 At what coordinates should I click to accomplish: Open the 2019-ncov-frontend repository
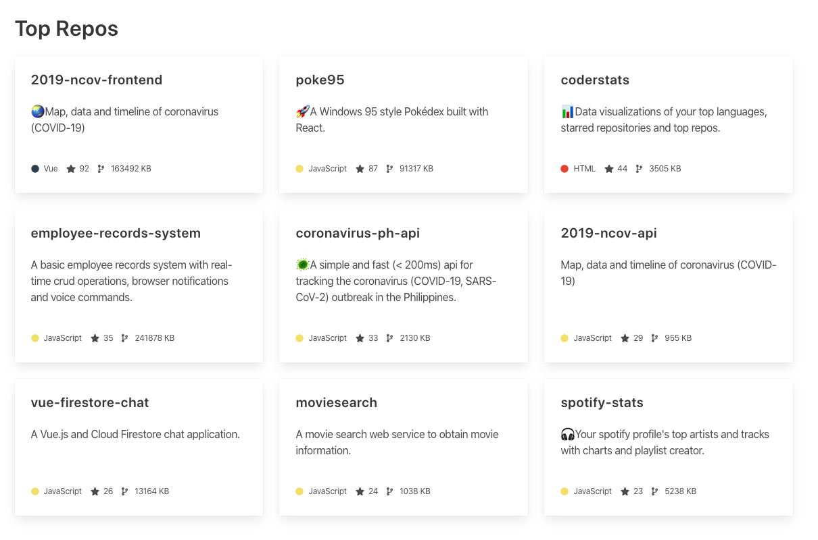click(x=96, y=80)
